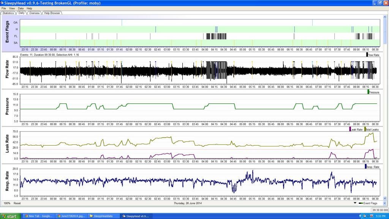Click the SleepyHead v0.9 taskbar button
This screenshot has height=219, width=389.
pos(136,216)
